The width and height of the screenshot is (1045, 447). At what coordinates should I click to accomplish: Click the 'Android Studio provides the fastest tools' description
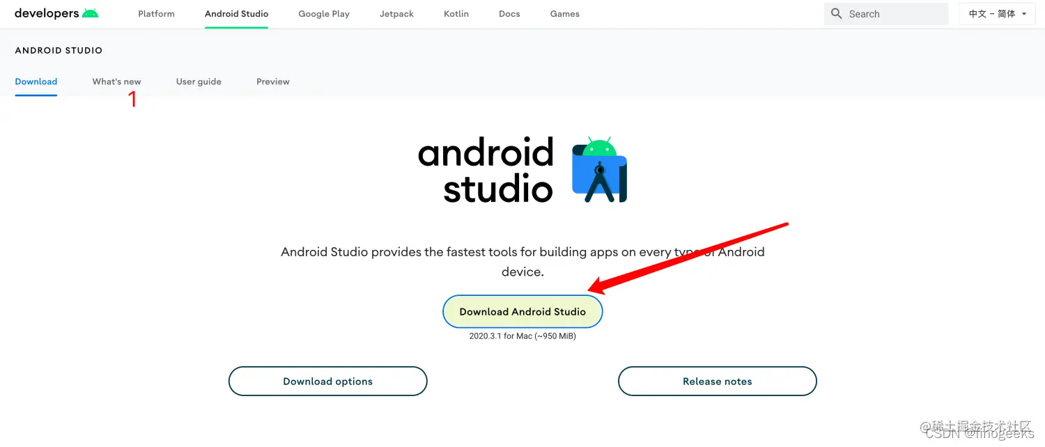point(522,262)
